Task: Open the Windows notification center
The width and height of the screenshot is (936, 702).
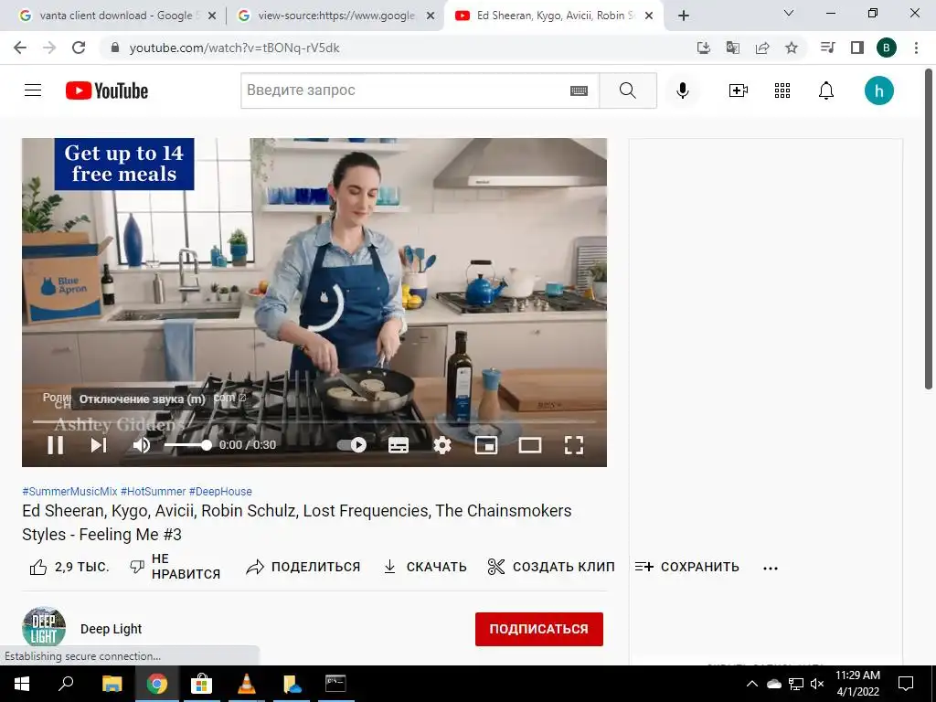Action: (906, 684)
